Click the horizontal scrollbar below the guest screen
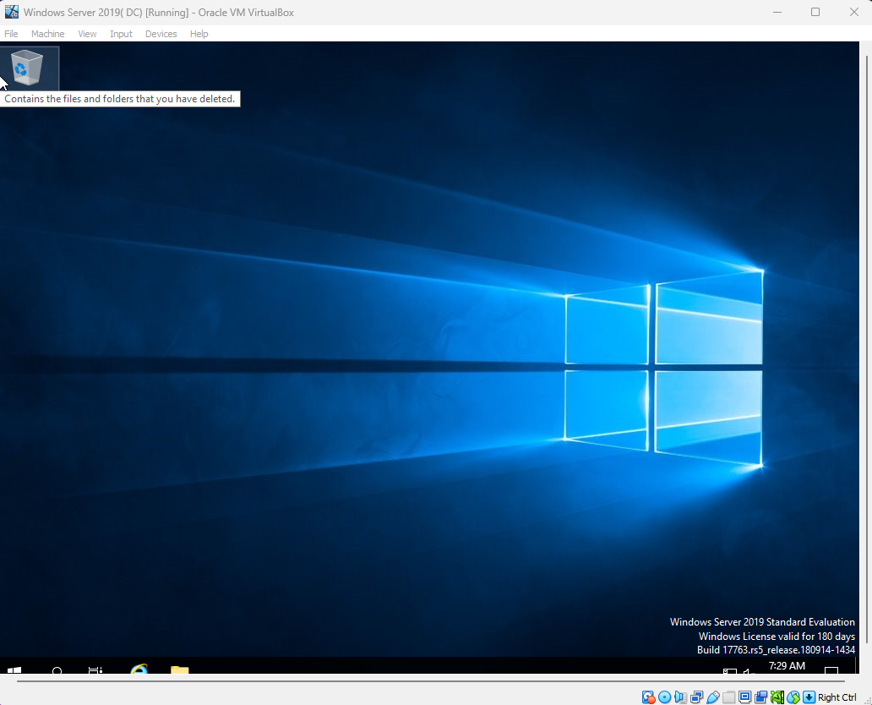Screen dimensions: 872x705 point(430,680)
